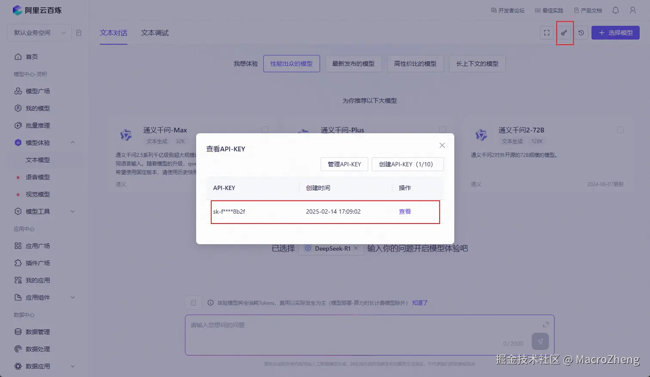The image size is (650, 377).
Task: Open the 默认业务空间 workspace dropdown
Action: click(x=39, y=33)
